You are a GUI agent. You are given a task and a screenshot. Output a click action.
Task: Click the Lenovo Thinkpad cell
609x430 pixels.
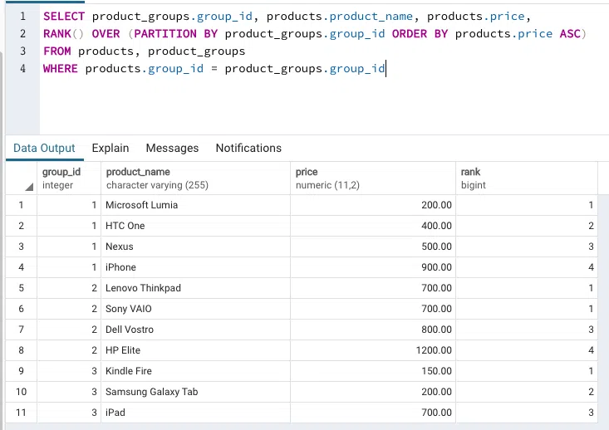point(195,288)
